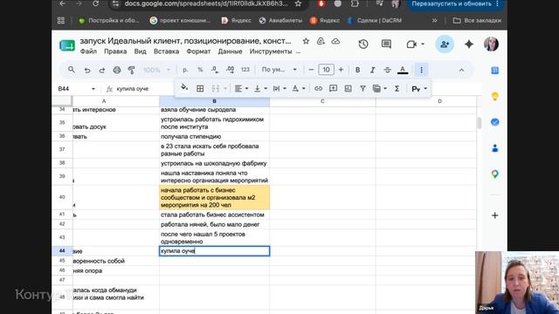Open the comments panel icon
559x314 pixels.
[x=386, y=44]
